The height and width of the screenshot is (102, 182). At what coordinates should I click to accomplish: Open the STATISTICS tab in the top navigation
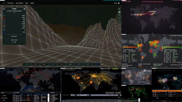pyautogui.click(x=10, y=3)
